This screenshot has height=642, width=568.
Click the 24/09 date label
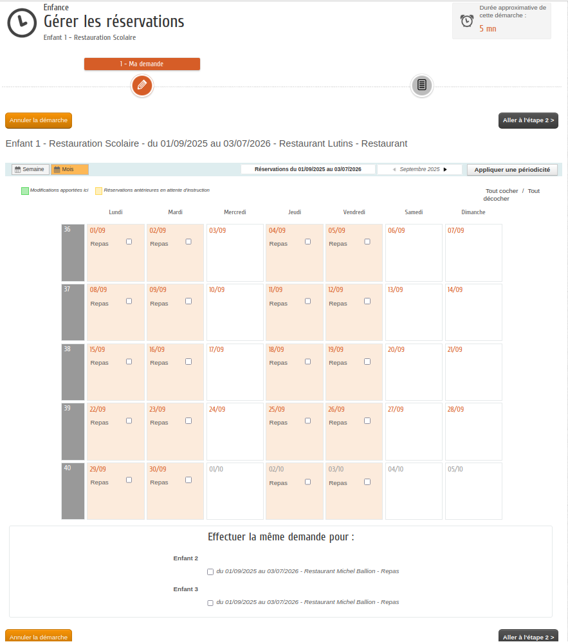(217, 409)
